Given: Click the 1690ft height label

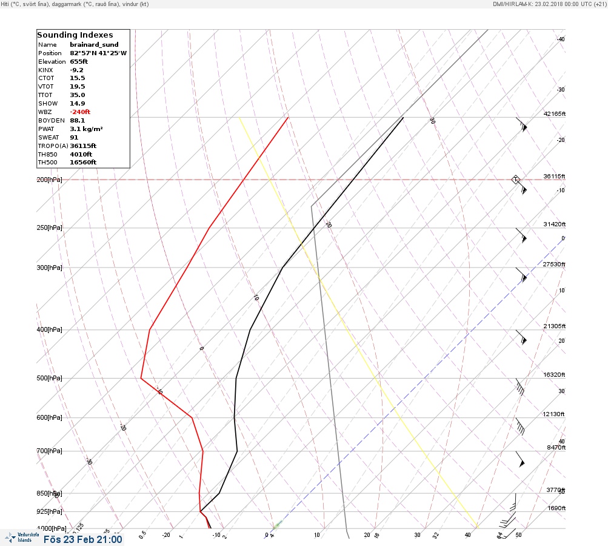Looking at the screenshot, I should coord(557,508).
